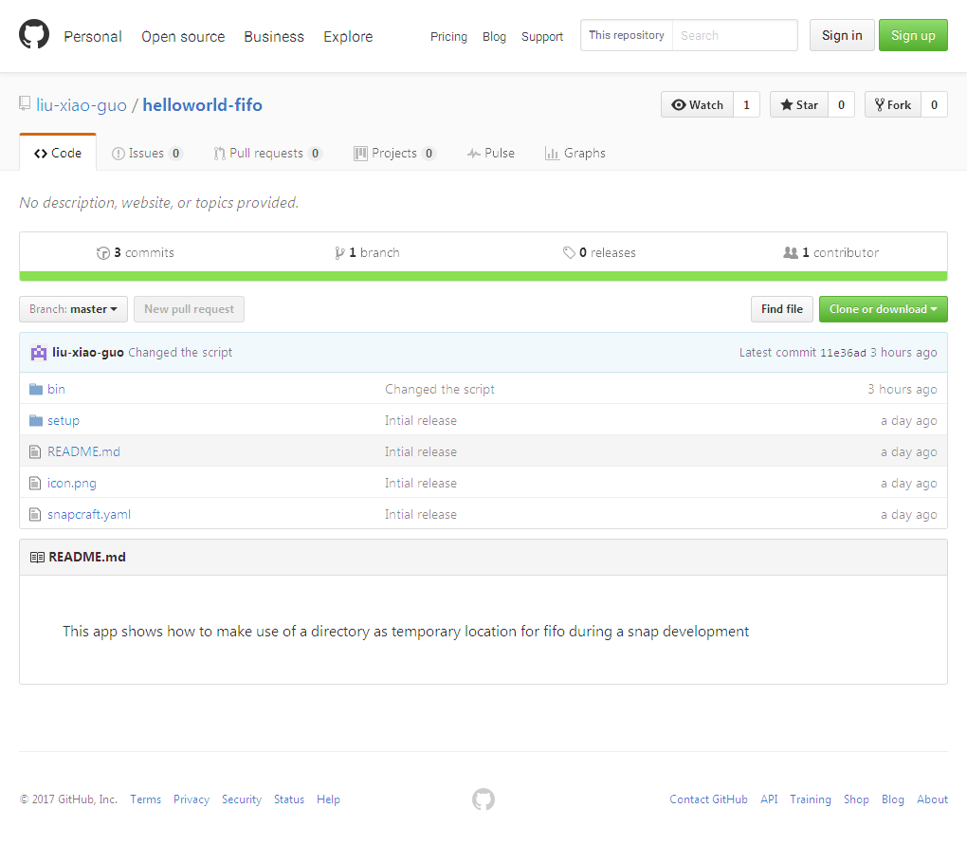The height and width of the screenshot is (845, 967).
Task: Click the commits history clock icon
Action: pyautogui.click(x=103, y=253)
